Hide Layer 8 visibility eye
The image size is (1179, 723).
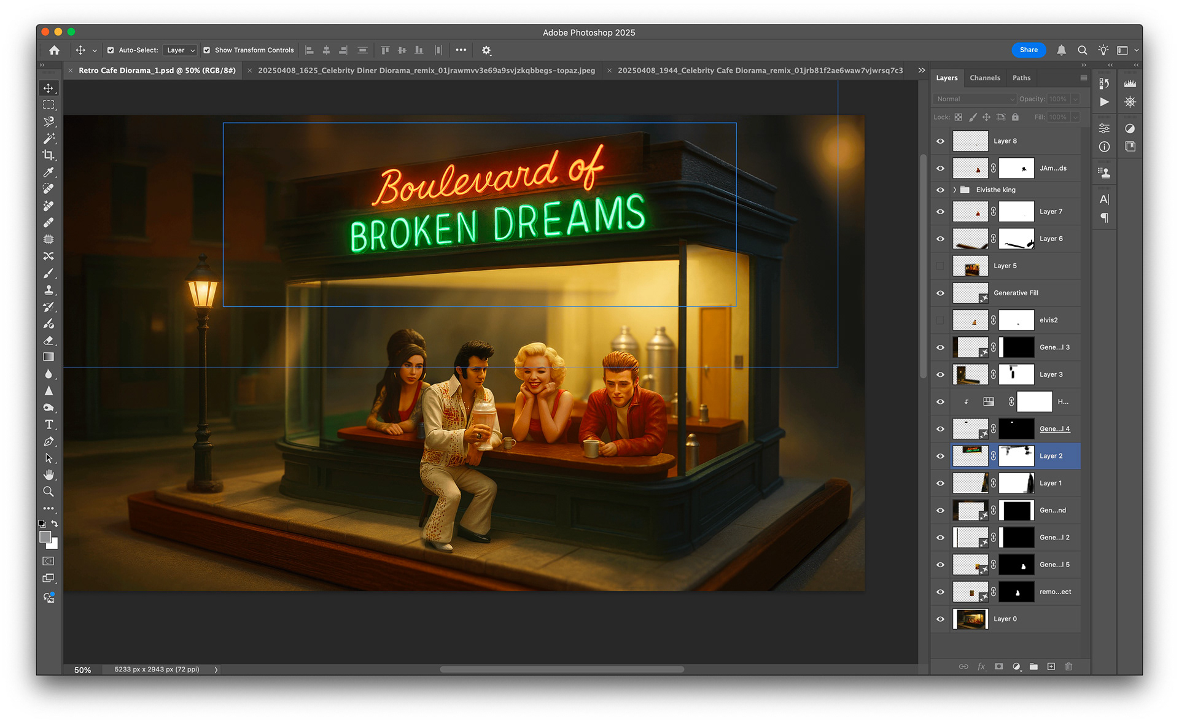point(940,141)
